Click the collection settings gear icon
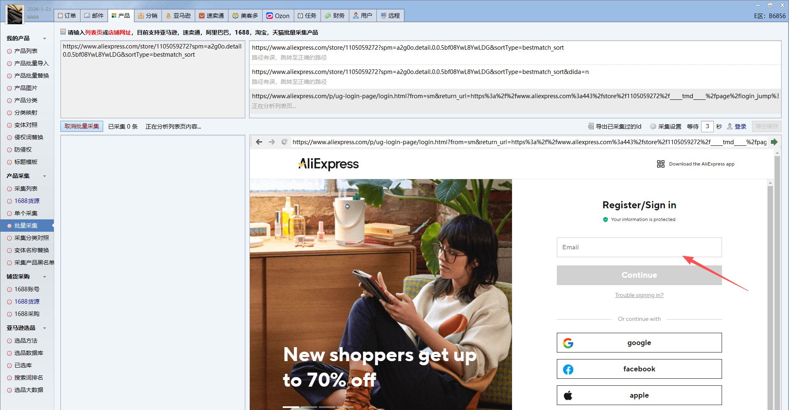789x410 pixels. tap(653, 127)
